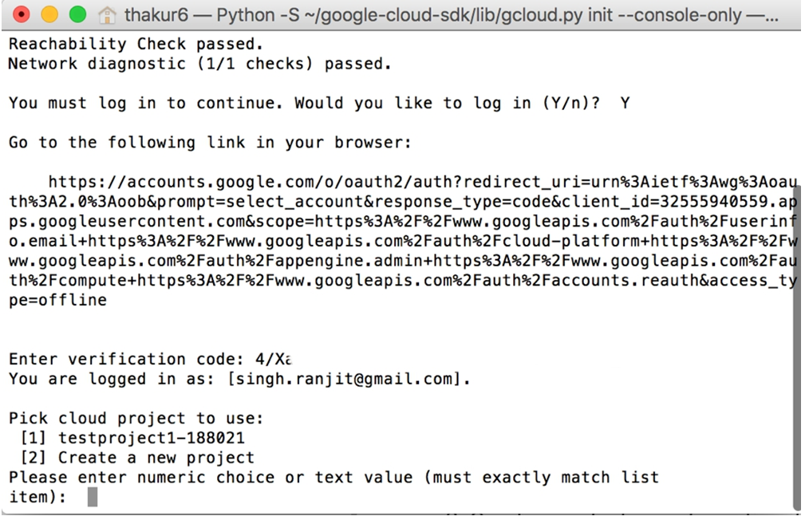Maximize the window using the green button
The height and width of the screenshot is (516, 805).
coord(77,14)
